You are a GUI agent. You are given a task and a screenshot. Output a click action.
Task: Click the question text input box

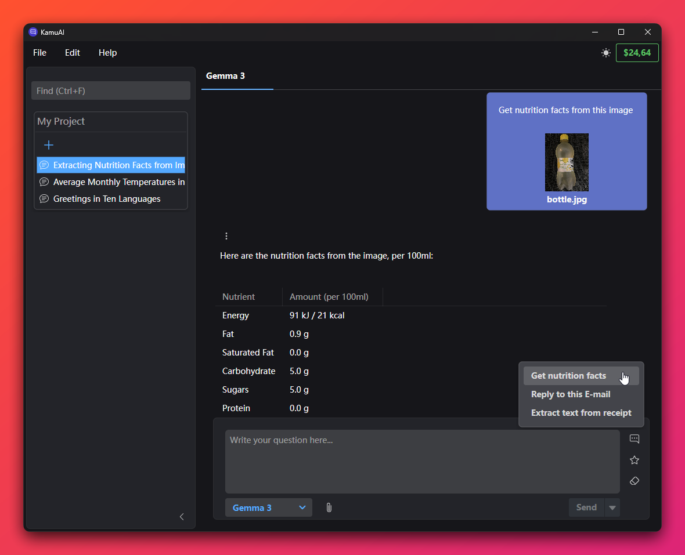tap(423, 462)
